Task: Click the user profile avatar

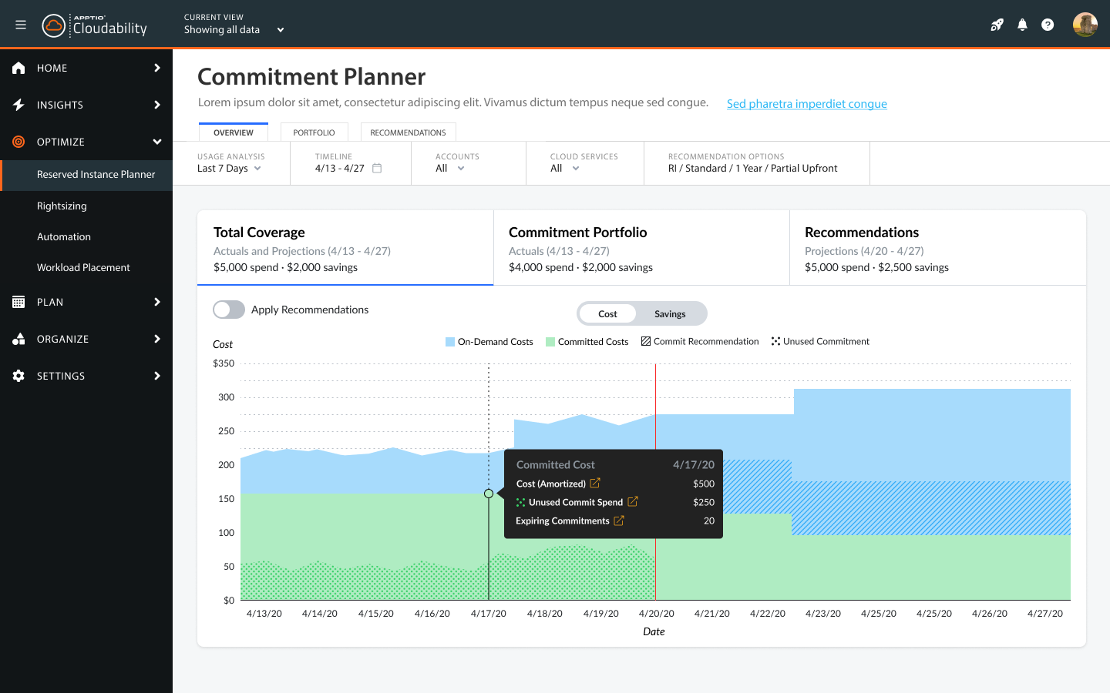Action: pyautogui.click(x=1085, y=25)
